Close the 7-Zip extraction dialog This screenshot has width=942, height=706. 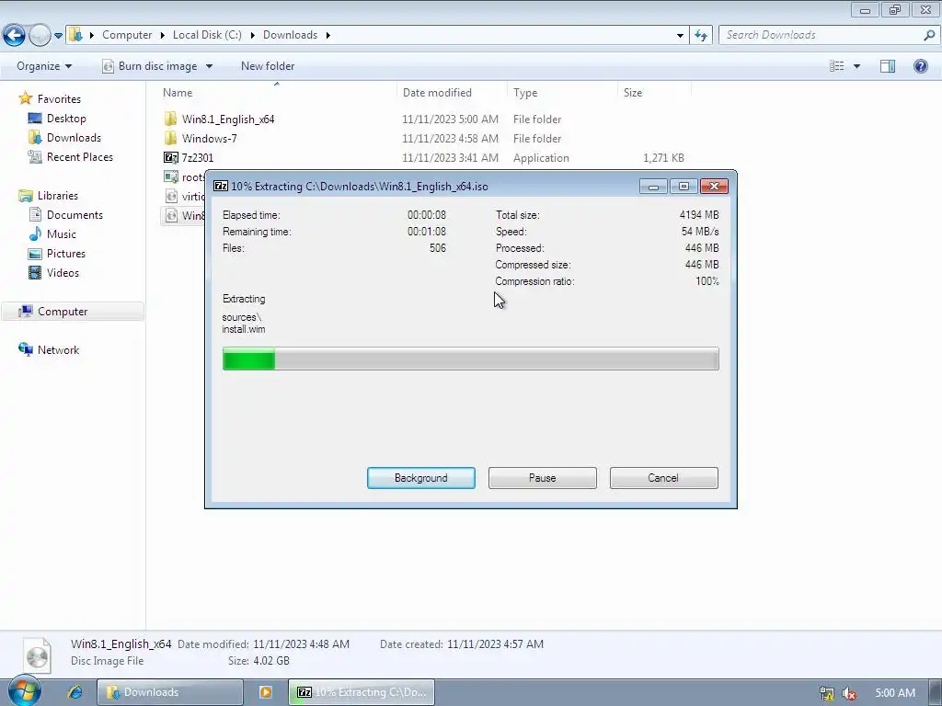[x=714, y=186]
